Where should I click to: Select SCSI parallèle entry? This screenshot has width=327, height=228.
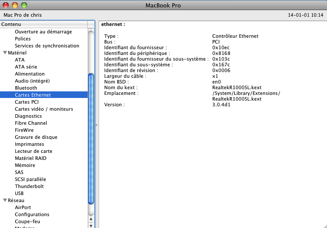click(x=30, y=179)
